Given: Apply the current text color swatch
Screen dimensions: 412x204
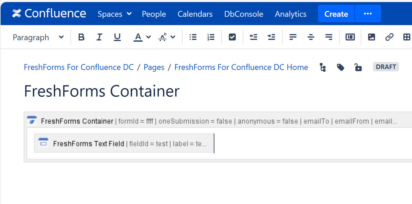Looking at the screenshot, I should coord(138,37).
